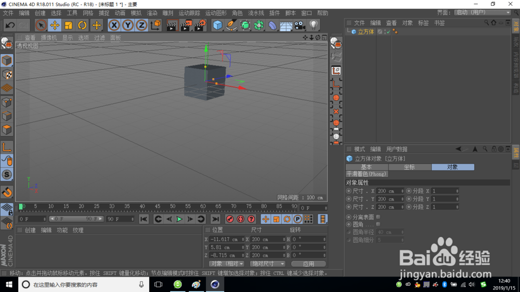Switch to the 坐标 tab

click(410, 167)
